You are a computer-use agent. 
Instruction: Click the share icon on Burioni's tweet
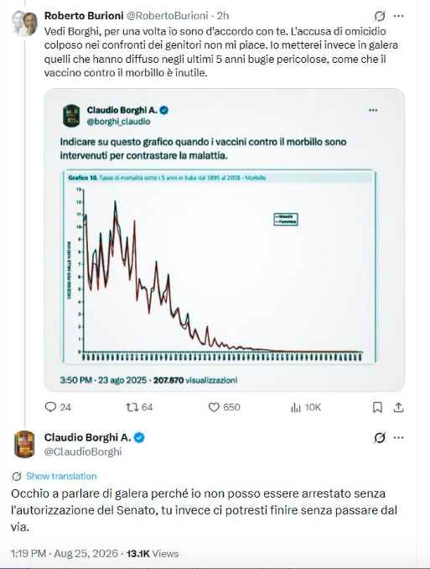pyautogui.click(x=398, y=408)
